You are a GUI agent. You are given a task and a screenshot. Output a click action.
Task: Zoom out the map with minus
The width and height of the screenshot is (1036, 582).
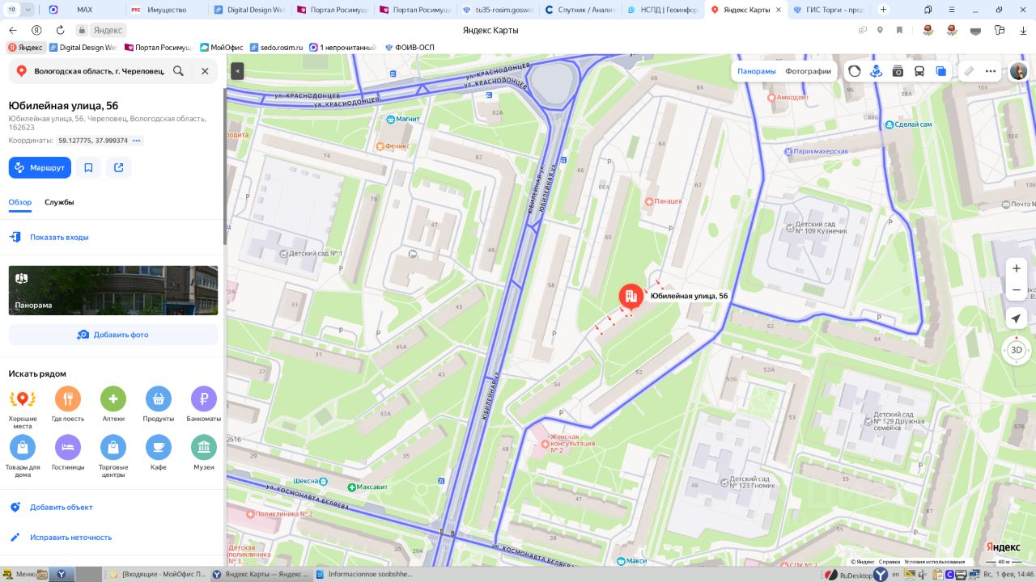point(1017,290)
